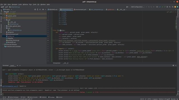The width and height of the screenshot is (179, 100).
Task: Hide the Project tool window
Action: click(x=45, y=9)
